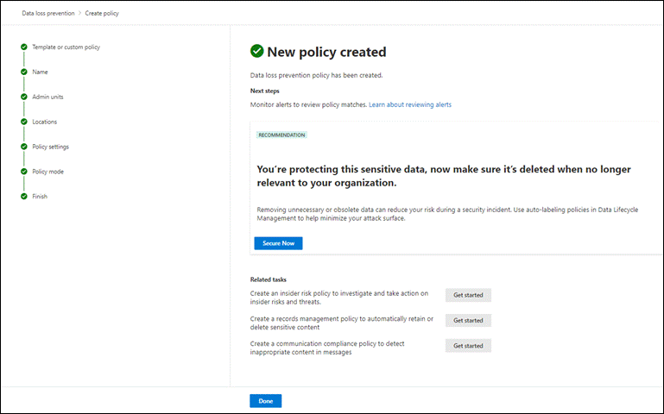Image resolution: width=664 pixels, height=414 pixels.
Task: Select the Admin units step checkmark icon
Action: pyautogui.click(x=24, y=97)
